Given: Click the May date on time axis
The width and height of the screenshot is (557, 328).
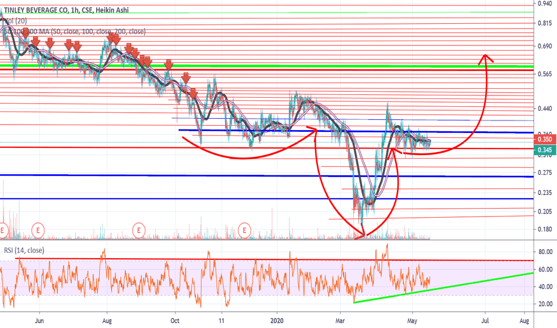Looking at the screenshot, I should pyautogui.click(x=412, y=321).
